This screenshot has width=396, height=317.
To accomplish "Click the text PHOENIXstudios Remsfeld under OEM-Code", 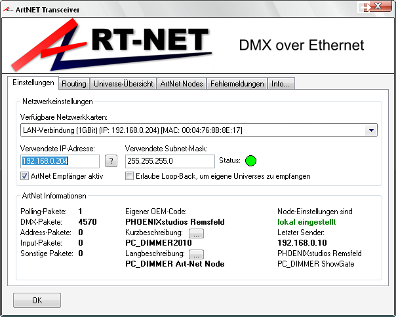I will click(x=175, y=222).
